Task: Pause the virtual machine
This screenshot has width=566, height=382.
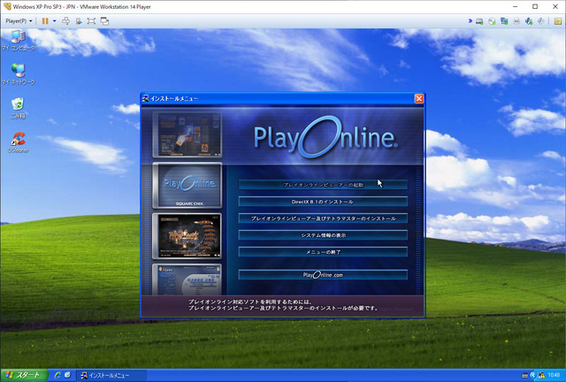Action: pos(45,21)
